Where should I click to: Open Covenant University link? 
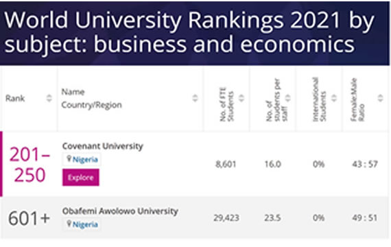coord(102,146)
